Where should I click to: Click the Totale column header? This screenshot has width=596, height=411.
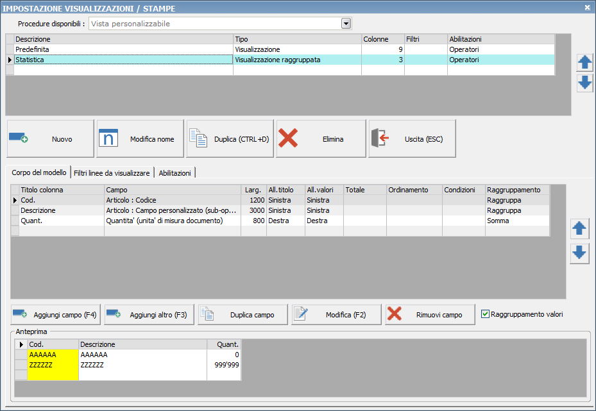[x=365, y=190]
